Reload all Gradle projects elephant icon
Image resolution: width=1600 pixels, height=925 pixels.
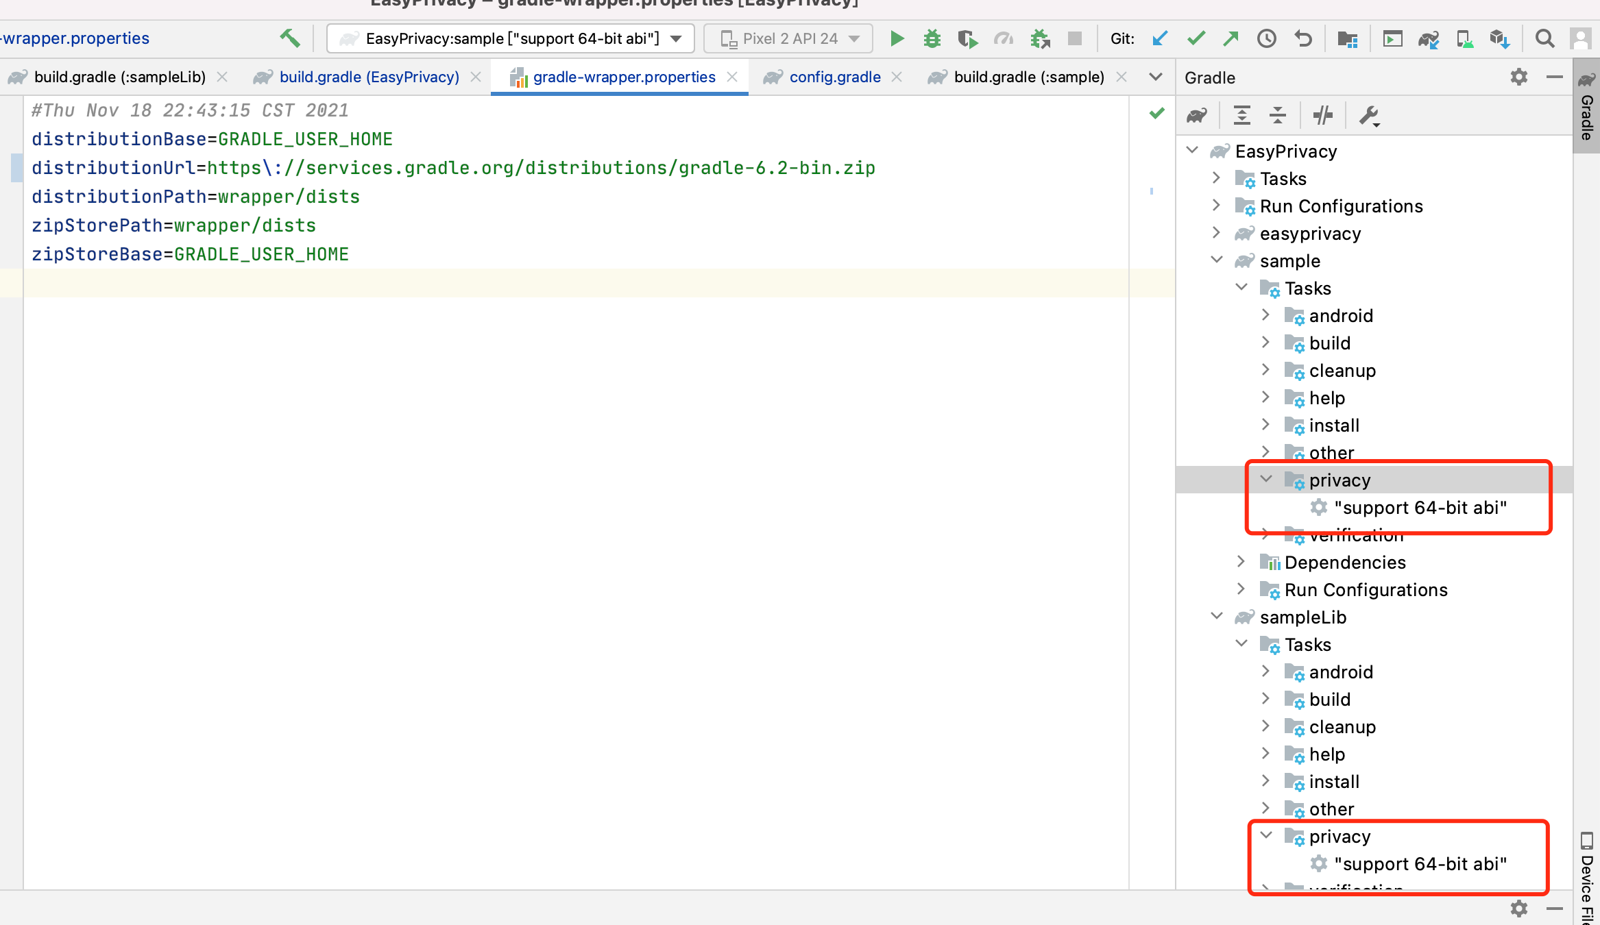(x=1197, y=115)
